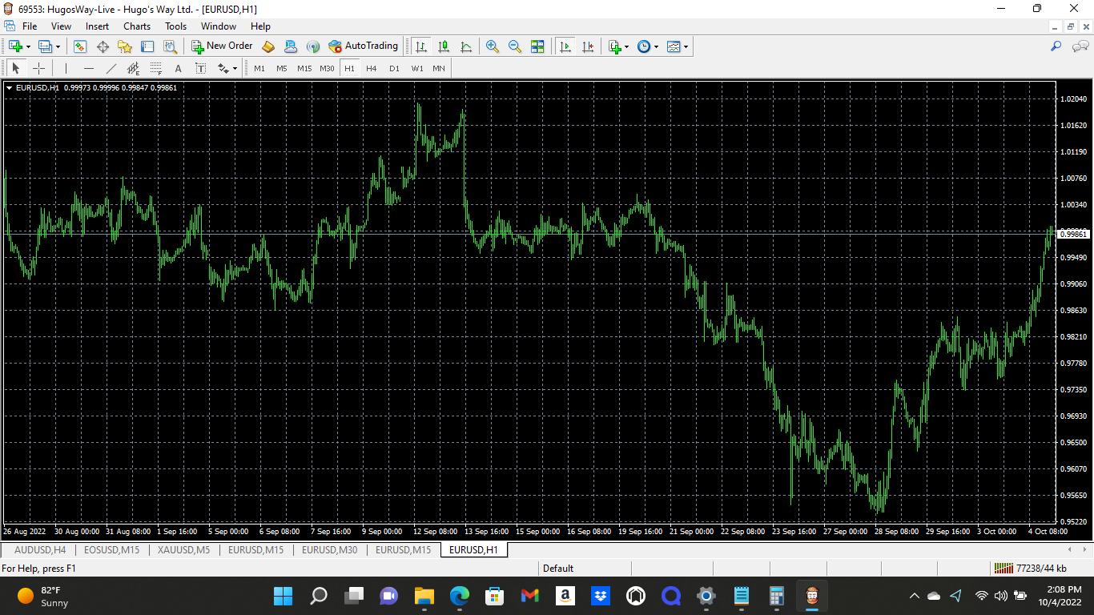1094x615 pixels.
Task: Select the Equidistant Channel tool
Action: [134, 68]
